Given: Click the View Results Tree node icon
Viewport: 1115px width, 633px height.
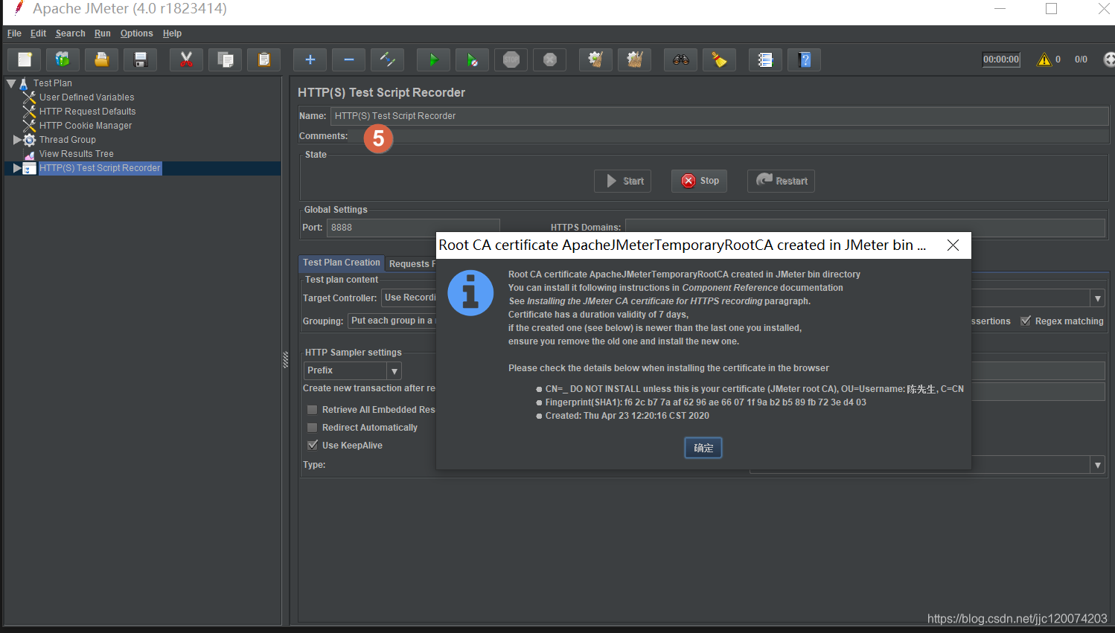Looking at the screenshot, I should click(x=29, y=154).
